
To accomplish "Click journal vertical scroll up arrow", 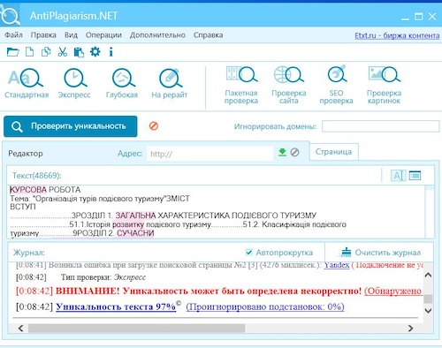I will [428, 276].
